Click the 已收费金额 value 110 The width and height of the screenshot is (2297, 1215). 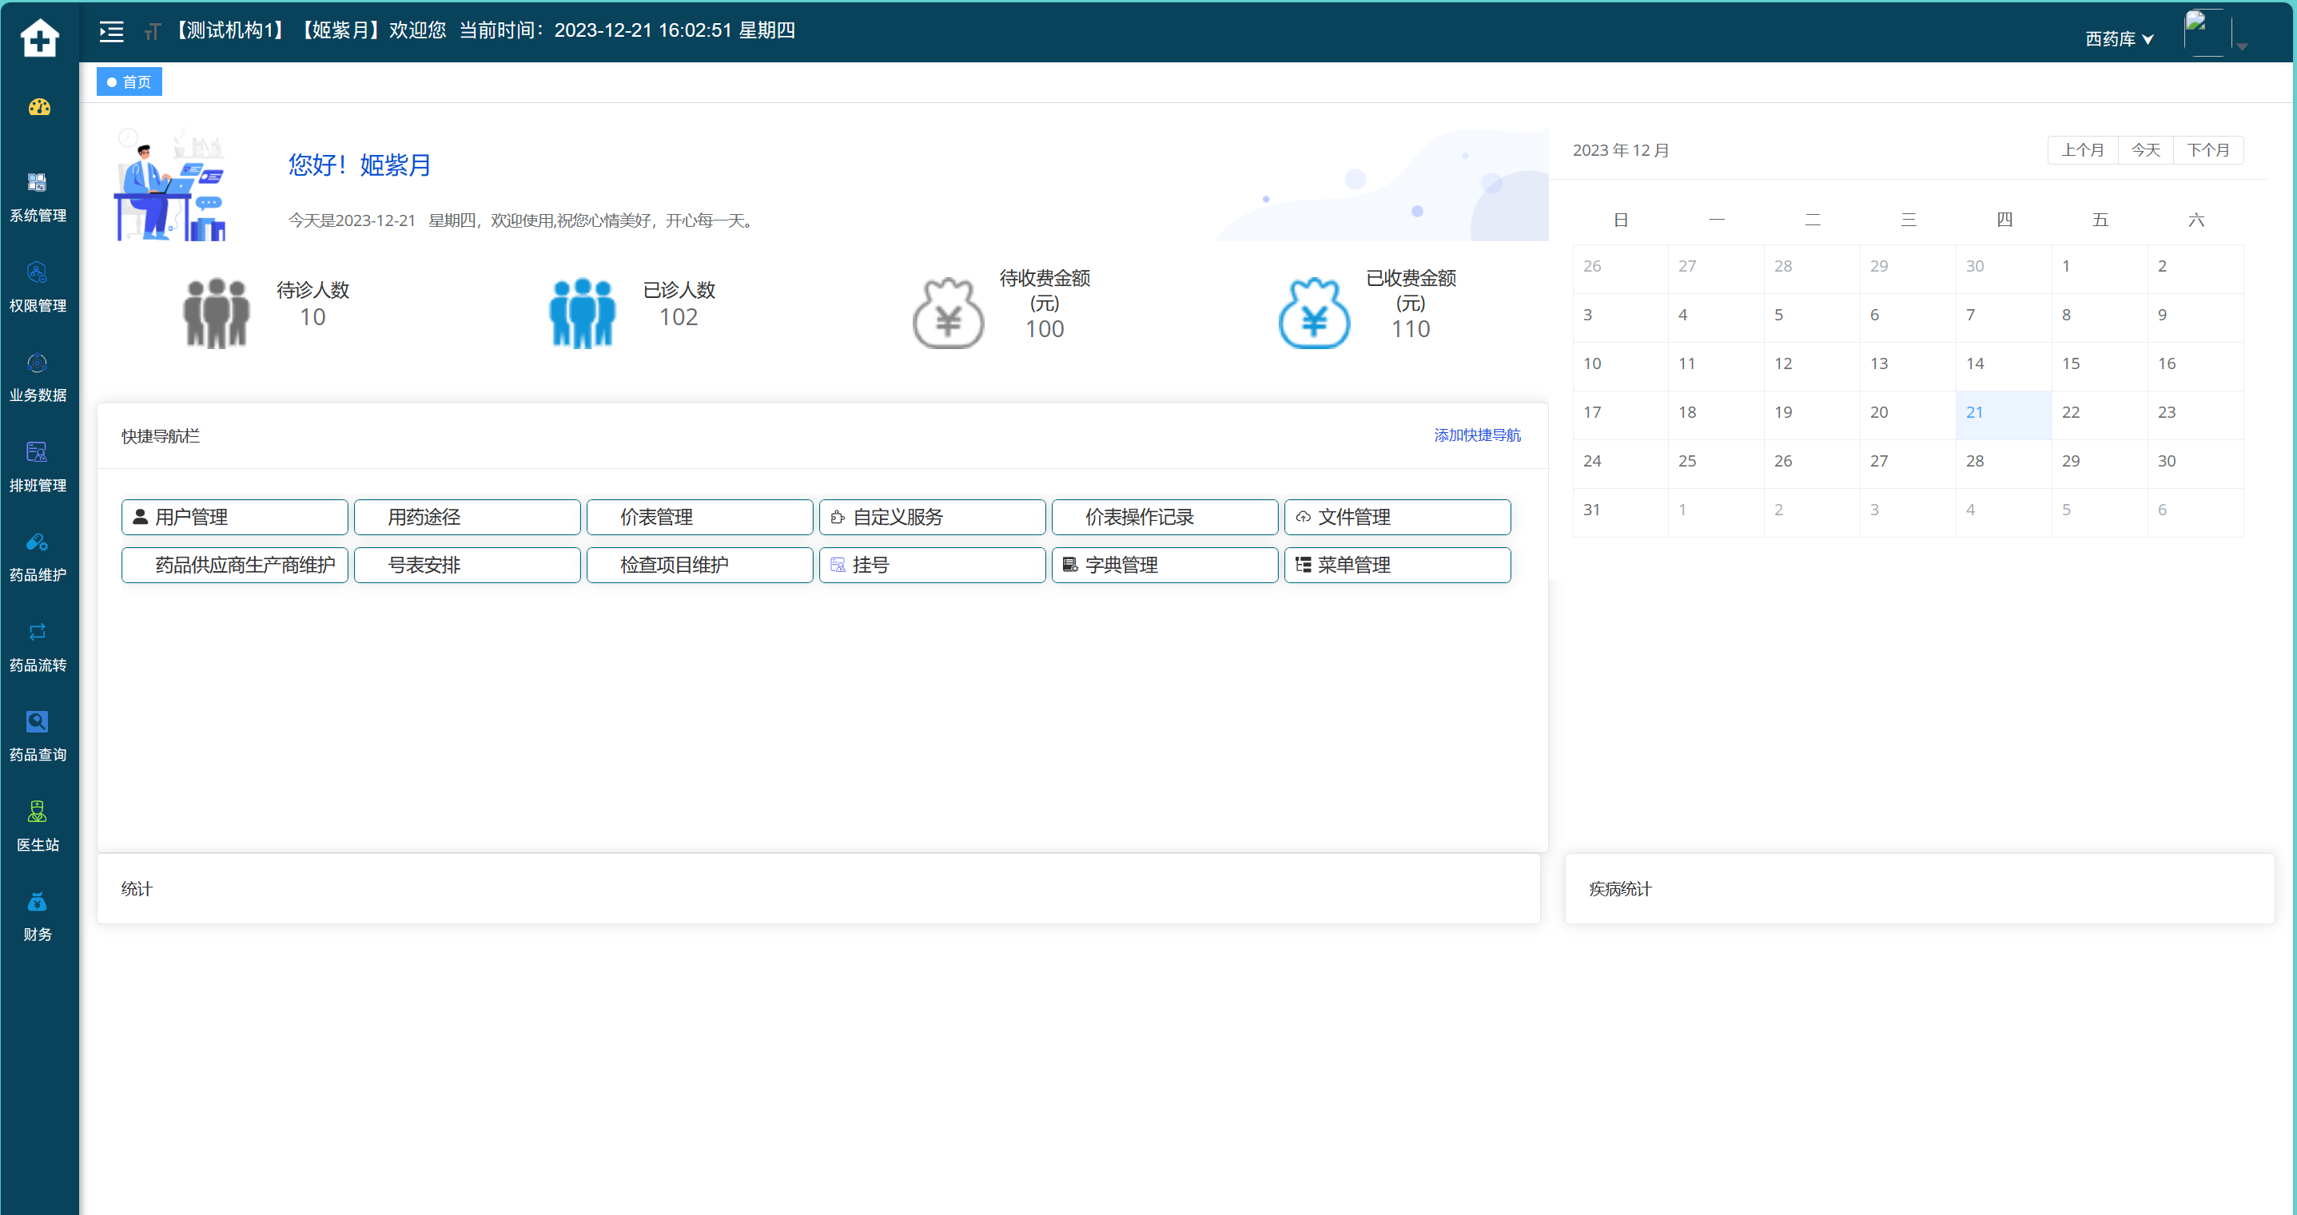(1411, 330)
